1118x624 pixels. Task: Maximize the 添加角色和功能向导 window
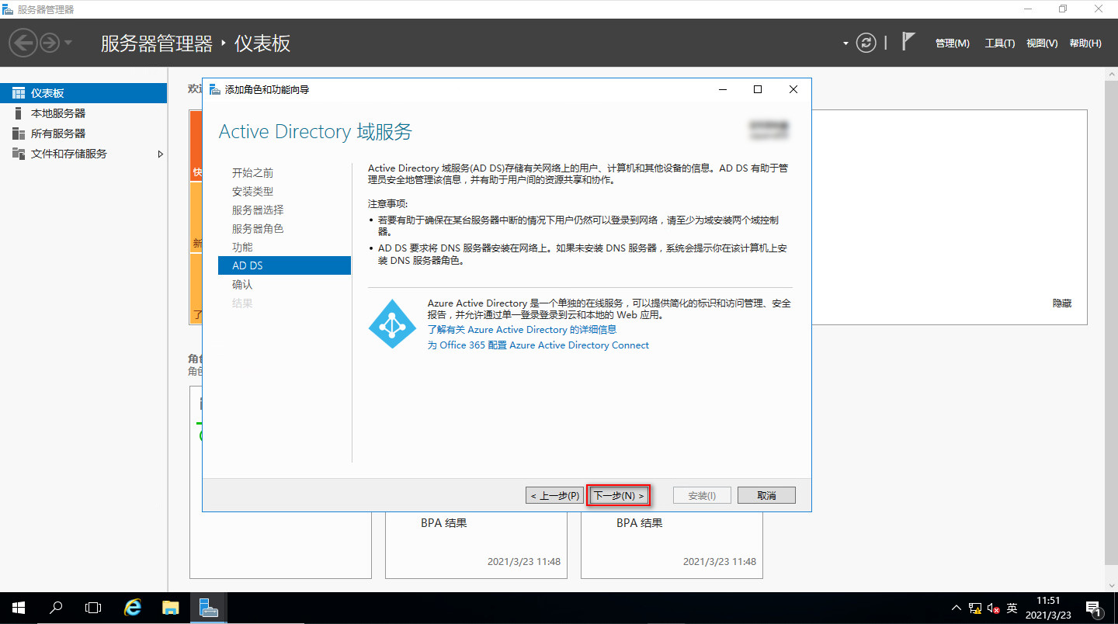pos(758,89)
